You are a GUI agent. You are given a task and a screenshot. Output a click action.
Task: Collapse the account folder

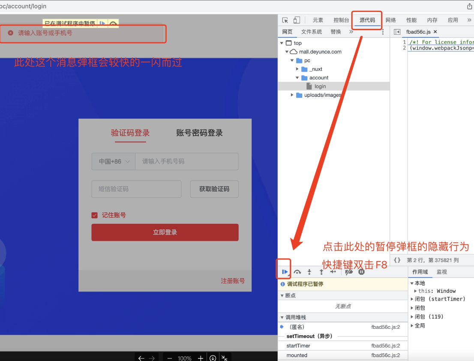[x=297, y=78]
